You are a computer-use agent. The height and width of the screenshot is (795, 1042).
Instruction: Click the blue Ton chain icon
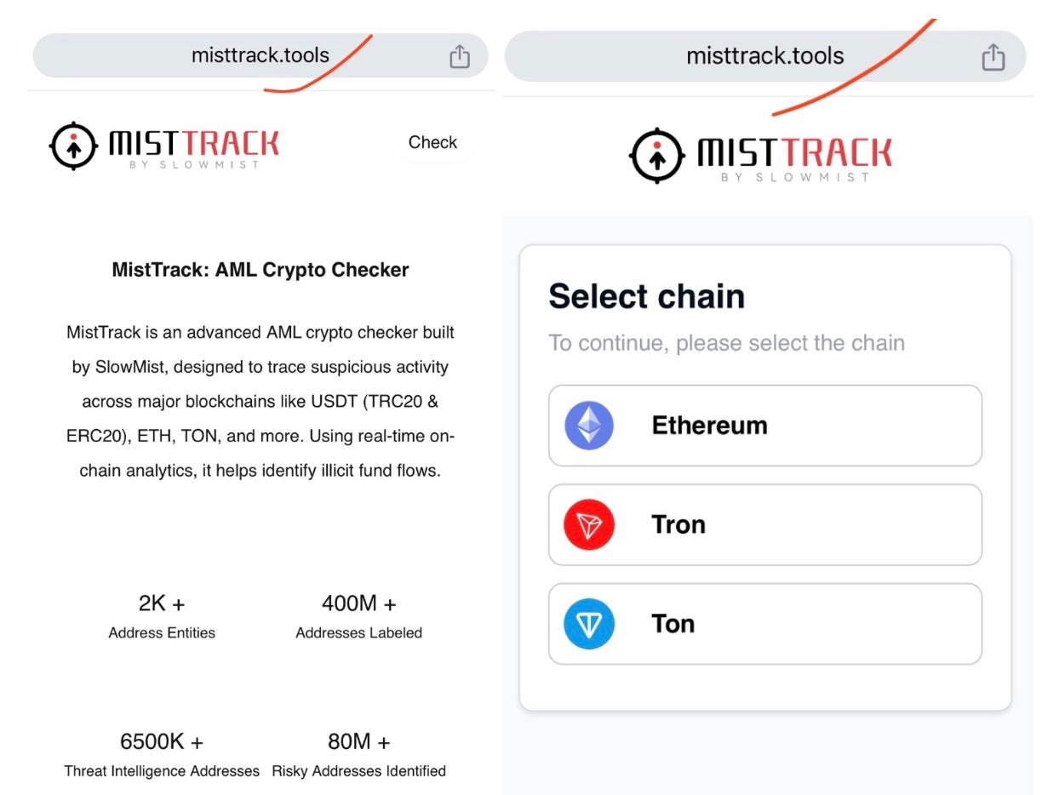(587, 623)
